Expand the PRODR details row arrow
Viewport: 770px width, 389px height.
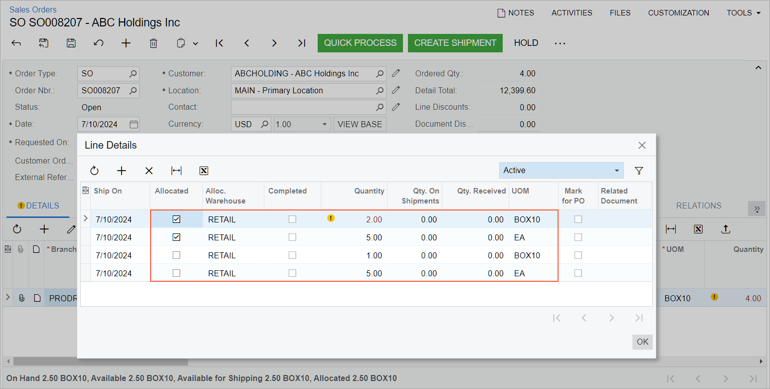coord(7,297)
